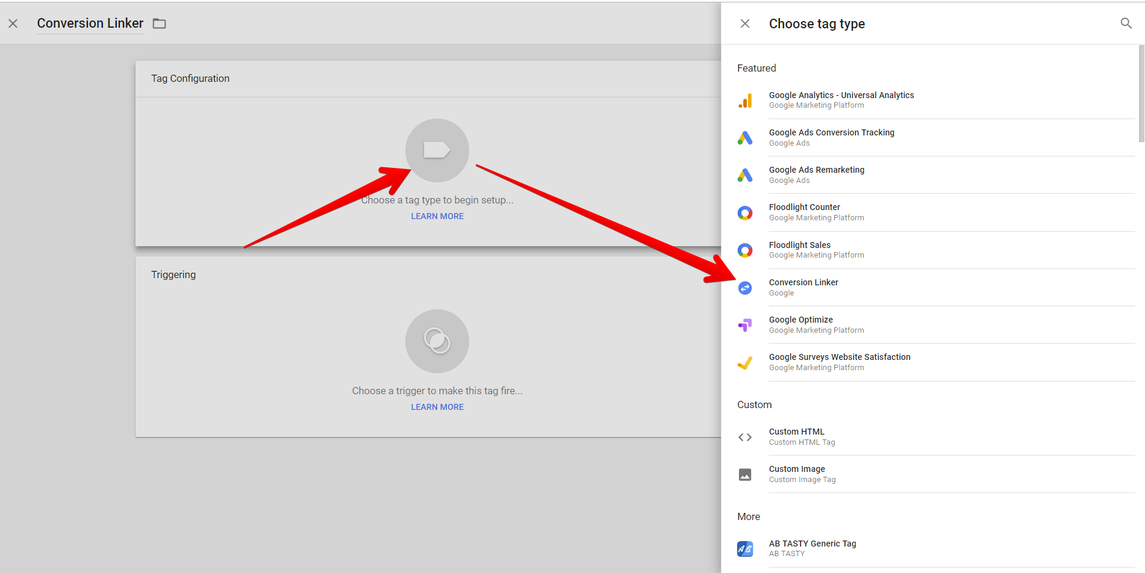This screenshot has width=1145, height=573.
Task: Close the Conversion Linker tag editor
Action: [13, 23]
